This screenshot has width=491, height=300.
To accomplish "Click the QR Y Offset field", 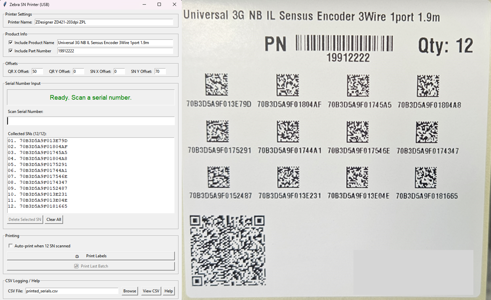I will point(78,71).
